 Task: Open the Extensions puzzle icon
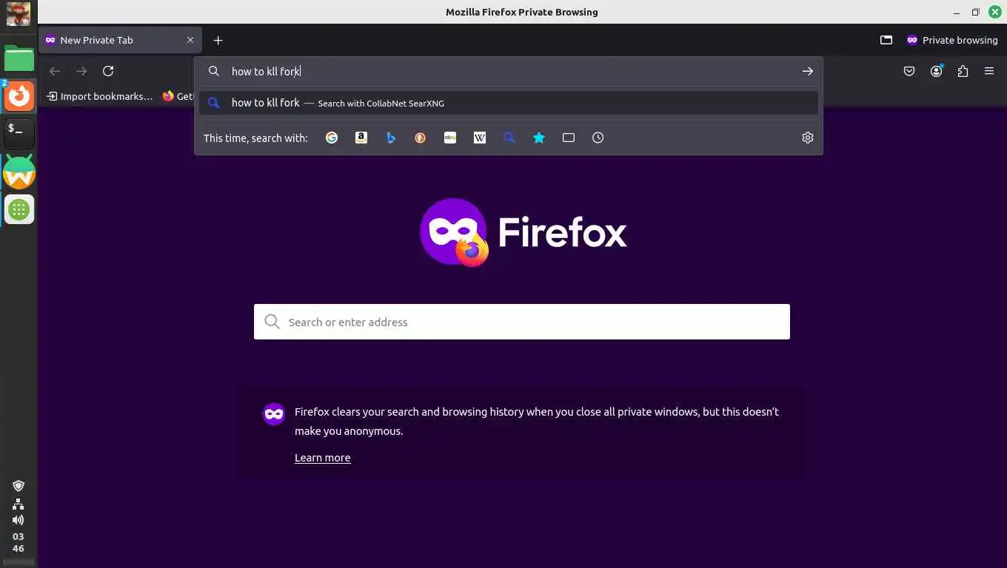963,71
